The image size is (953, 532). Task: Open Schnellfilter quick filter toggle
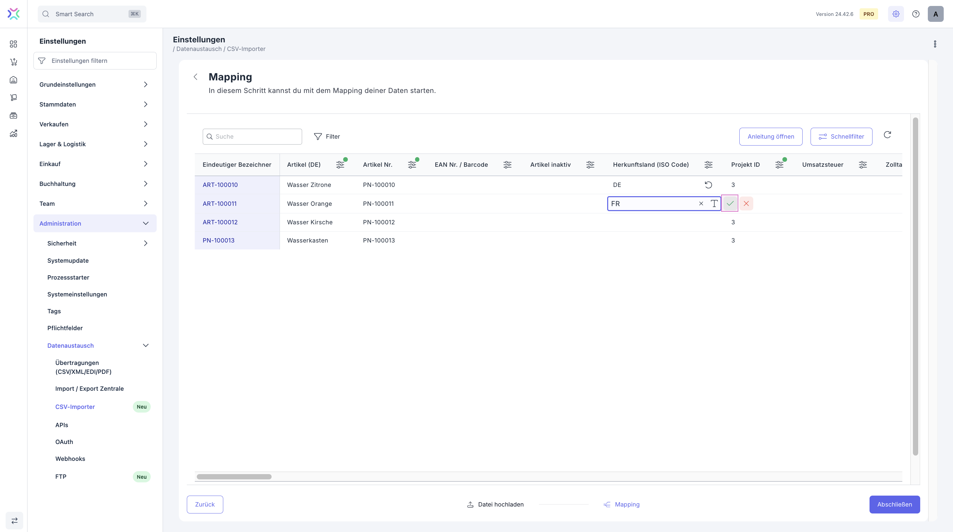841,137
